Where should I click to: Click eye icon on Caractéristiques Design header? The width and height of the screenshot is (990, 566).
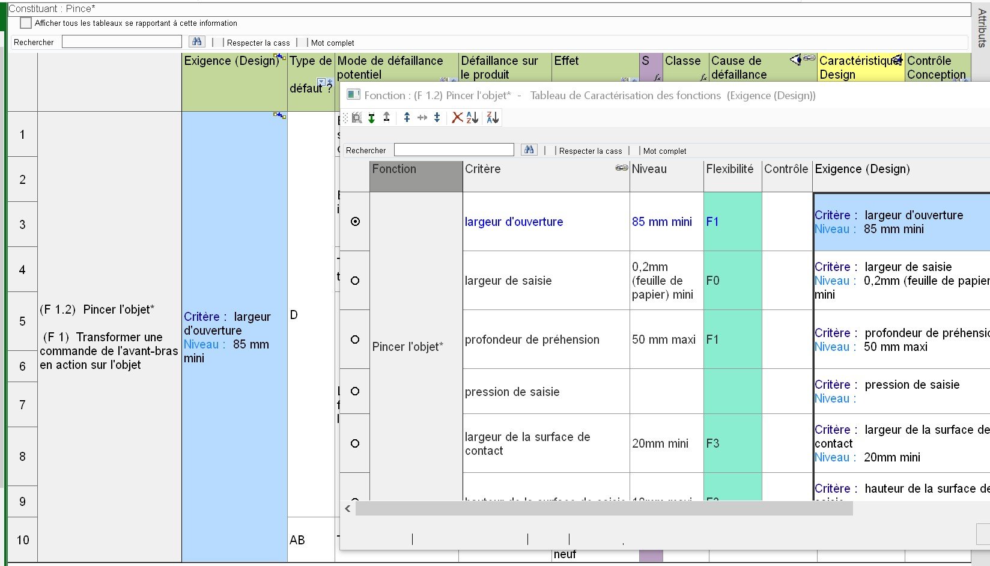(x=898, y=59)
